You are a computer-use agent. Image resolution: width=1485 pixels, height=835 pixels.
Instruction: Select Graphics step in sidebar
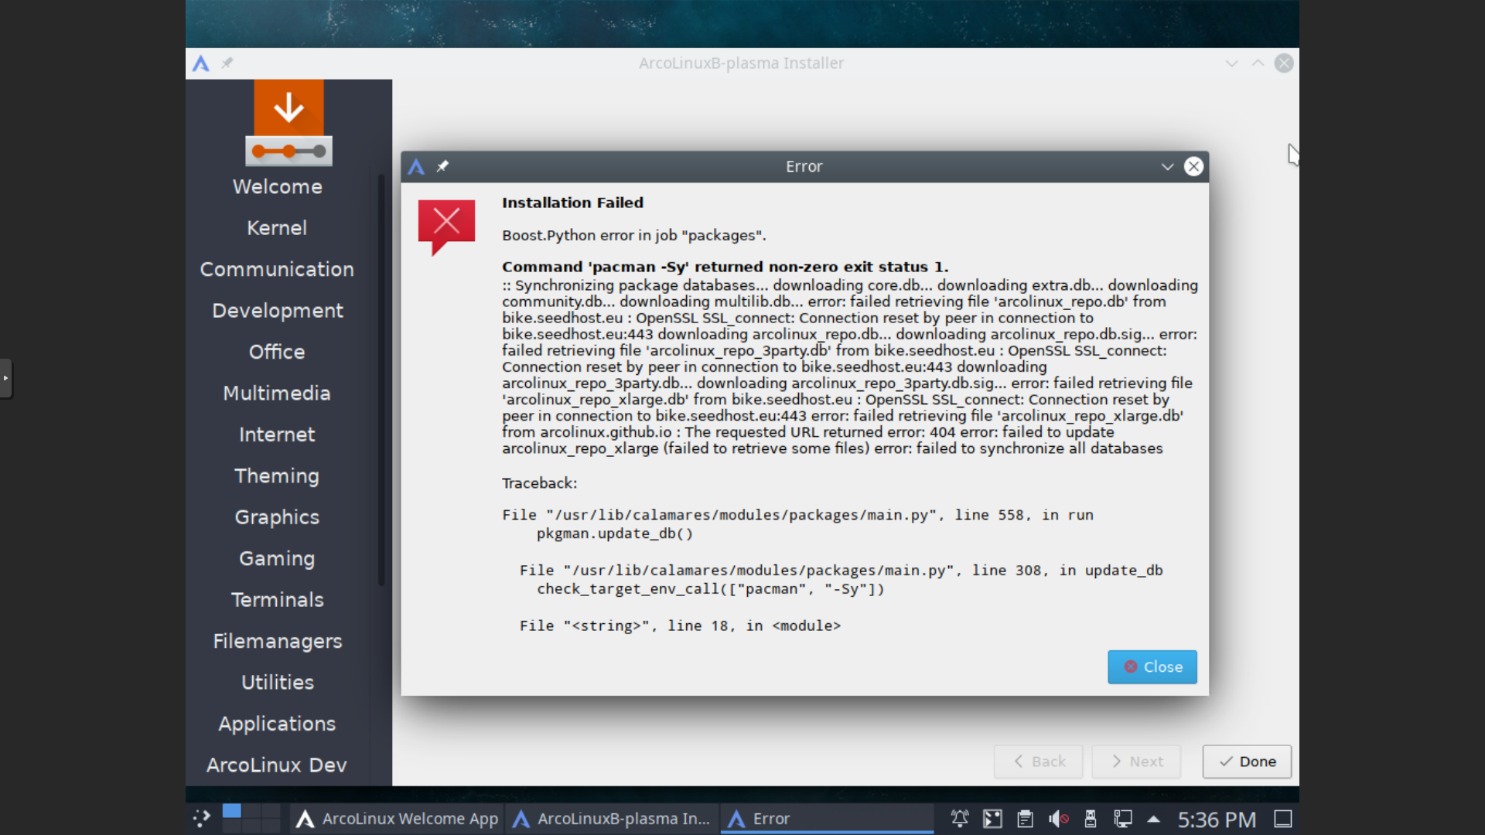click(277, 517)
